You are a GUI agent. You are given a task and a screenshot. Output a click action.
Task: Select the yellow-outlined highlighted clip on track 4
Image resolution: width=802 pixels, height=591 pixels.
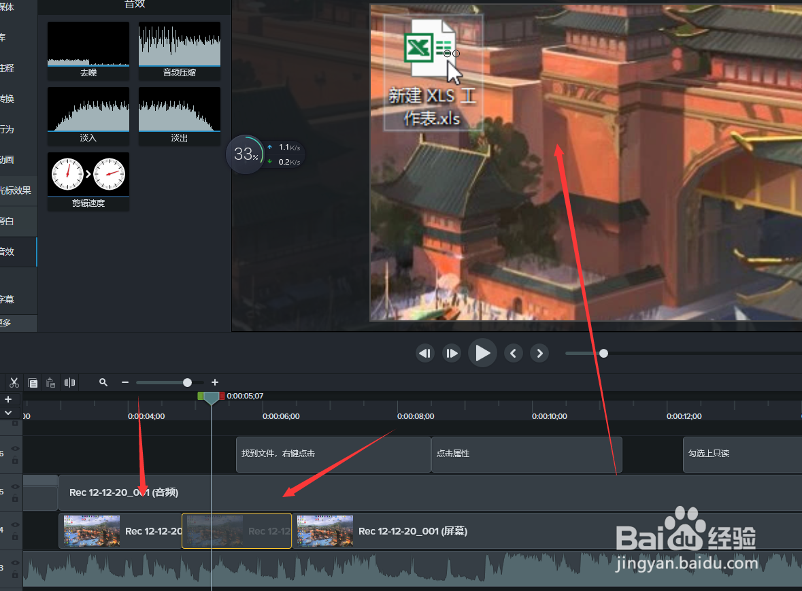pyautogui.click(x=237, y=531)
